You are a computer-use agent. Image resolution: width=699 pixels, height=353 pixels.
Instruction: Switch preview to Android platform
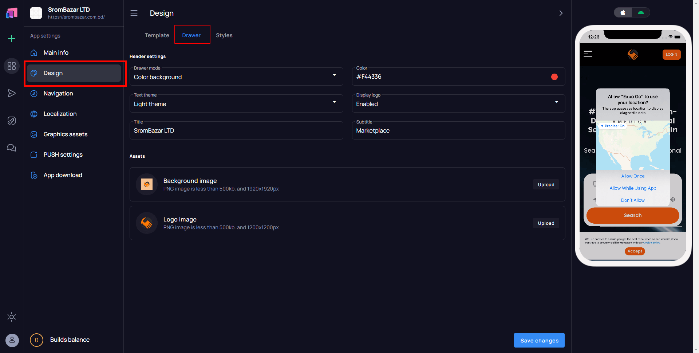click(641, 12)
